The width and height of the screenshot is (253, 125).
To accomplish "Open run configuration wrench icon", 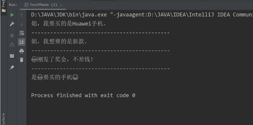I will [x=12, y=24].
